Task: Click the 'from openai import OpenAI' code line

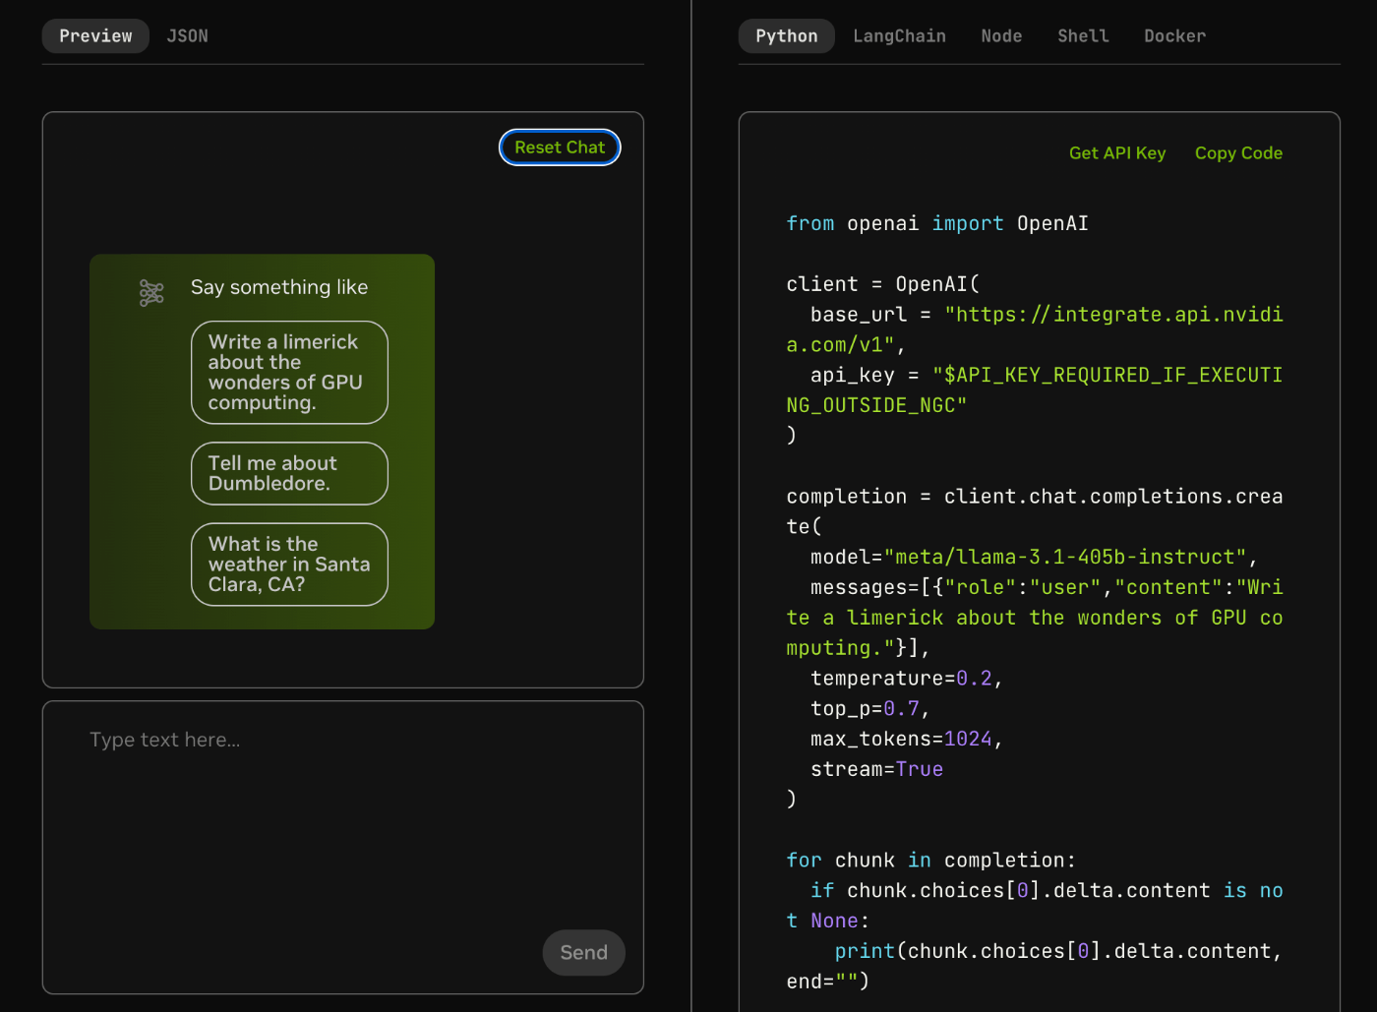Action: coord(937,224)
